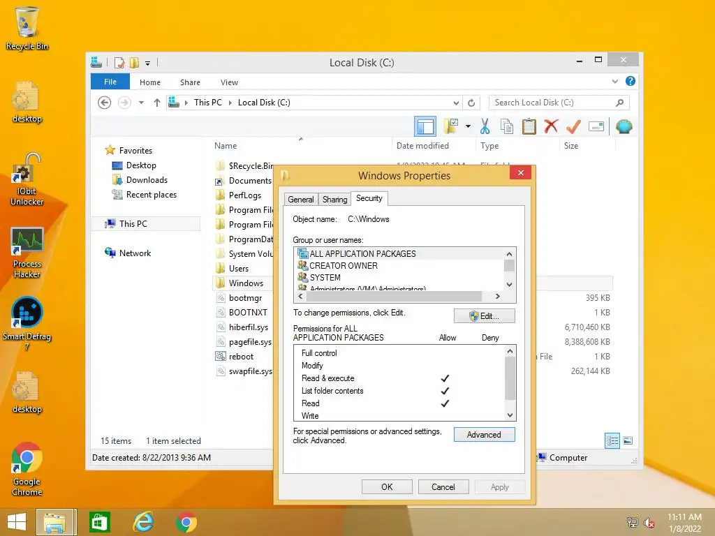Open File Explorer in the taskbar

[x=54, y=522]
